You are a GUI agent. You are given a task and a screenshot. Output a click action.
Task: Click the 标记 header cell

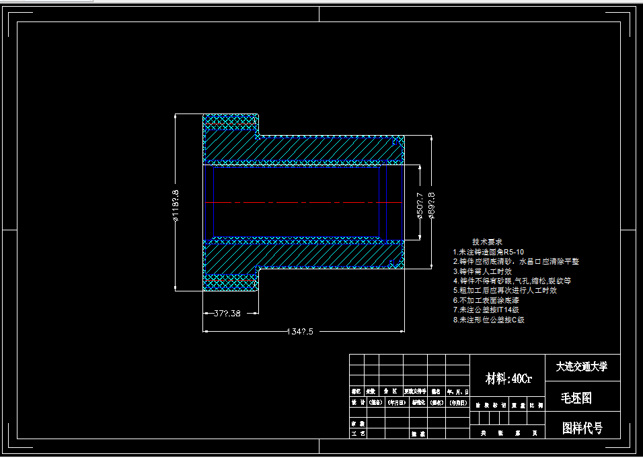[x=356, y=392]
